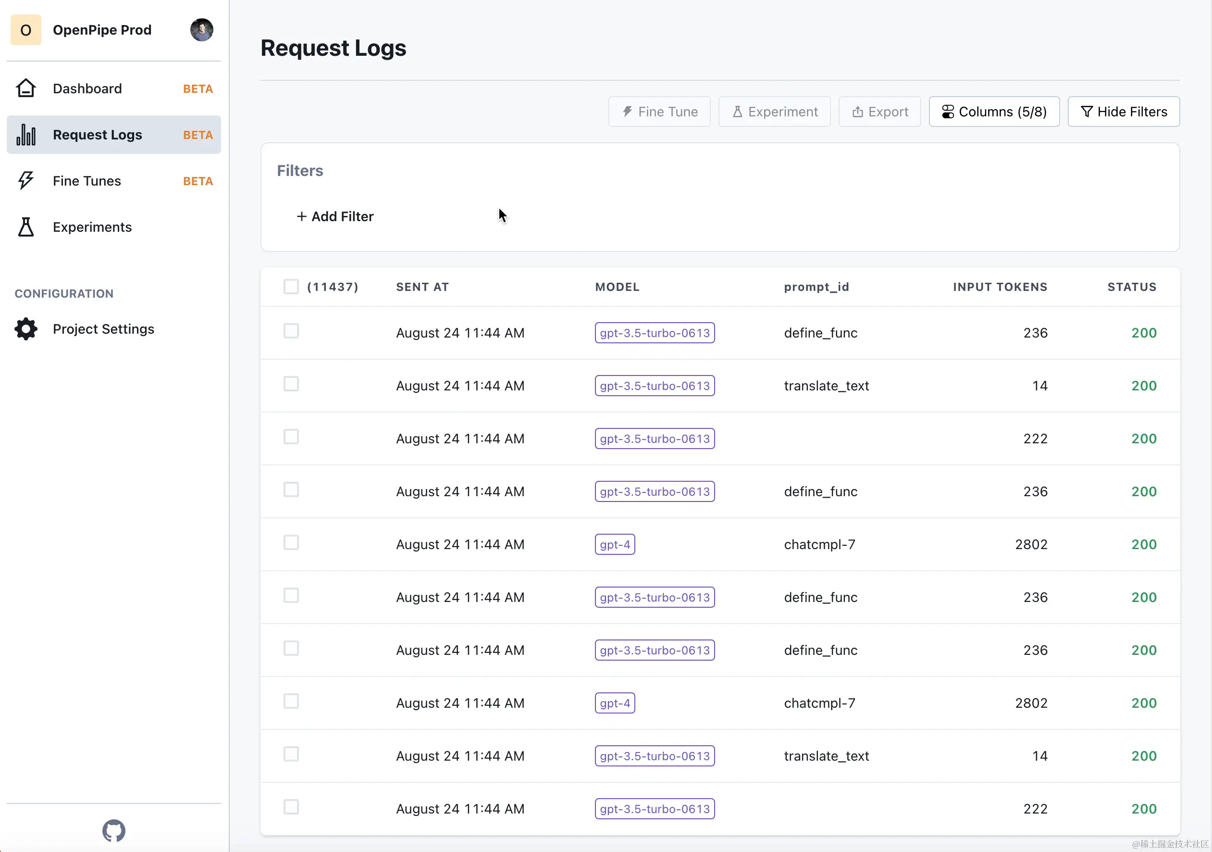Check the first define_func row checkbox
This screenshot has width=1212, height=852.
(x=291, y=331)
